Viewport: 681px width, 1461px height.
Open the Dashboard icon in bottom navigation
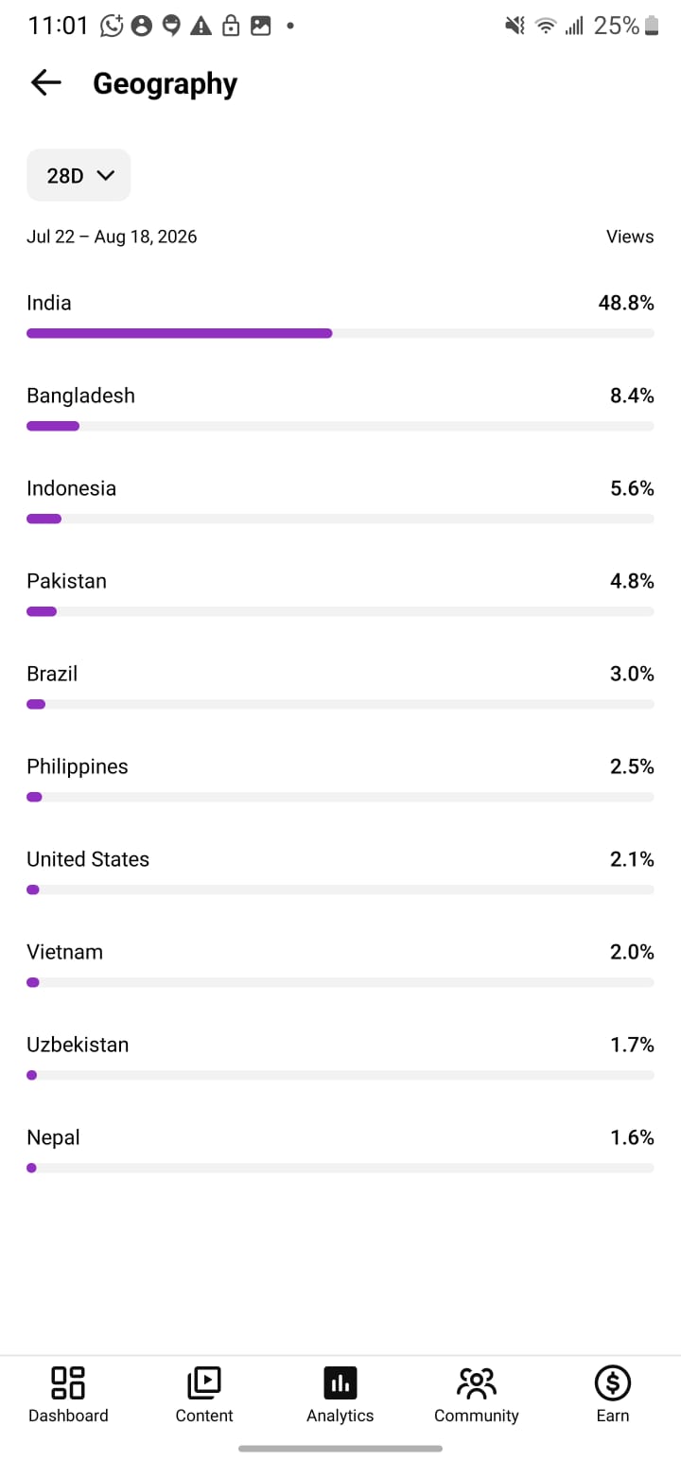tap(68, 1382)
